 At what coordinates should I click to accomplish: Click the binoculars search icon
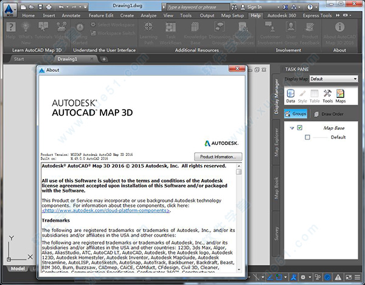tap(234, 7)
